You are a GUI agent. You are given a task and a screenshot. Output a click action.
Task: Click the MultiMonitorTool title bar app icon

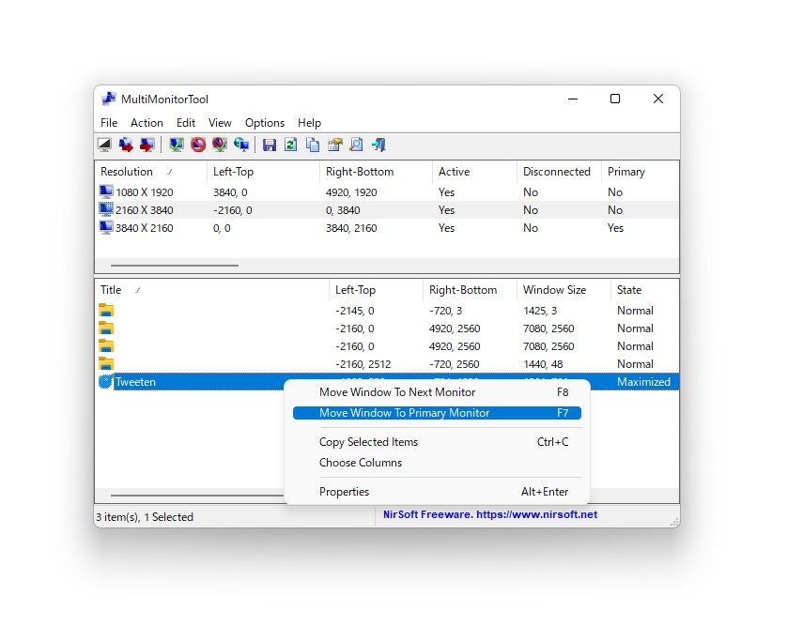(x=109, y=99)
